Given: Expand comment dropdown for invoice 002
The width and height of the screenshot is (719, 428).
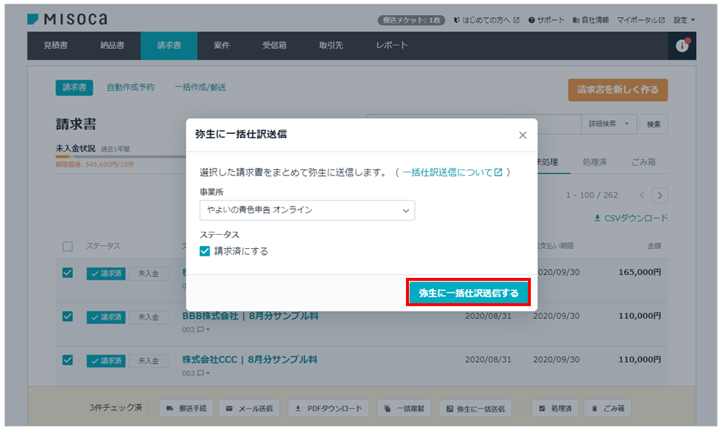Looking at the screenshot, I should [x=204, y=329].
